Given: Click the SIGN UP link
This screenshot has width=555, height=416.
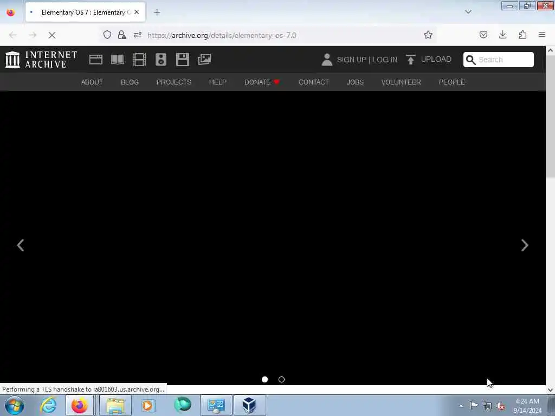Looking at the screenshot, I should pos(351,60).
